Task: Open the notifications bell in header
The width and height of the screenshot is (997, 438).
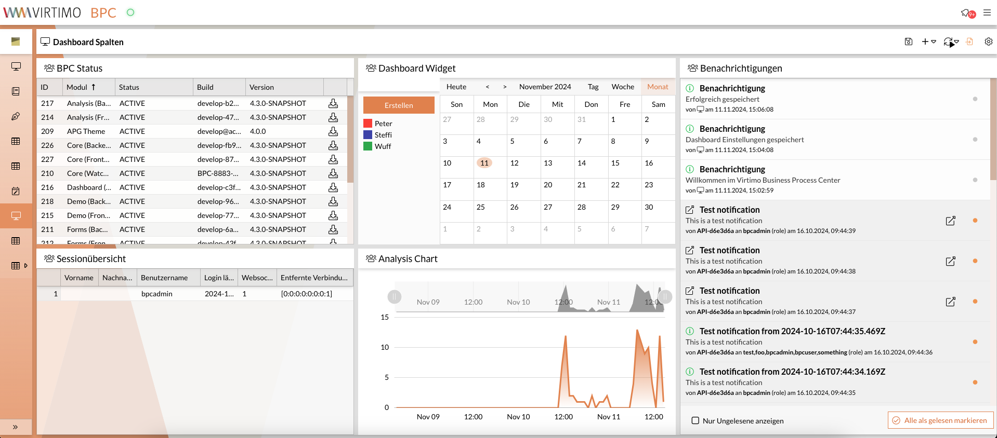Action: (x=966, y=12)
